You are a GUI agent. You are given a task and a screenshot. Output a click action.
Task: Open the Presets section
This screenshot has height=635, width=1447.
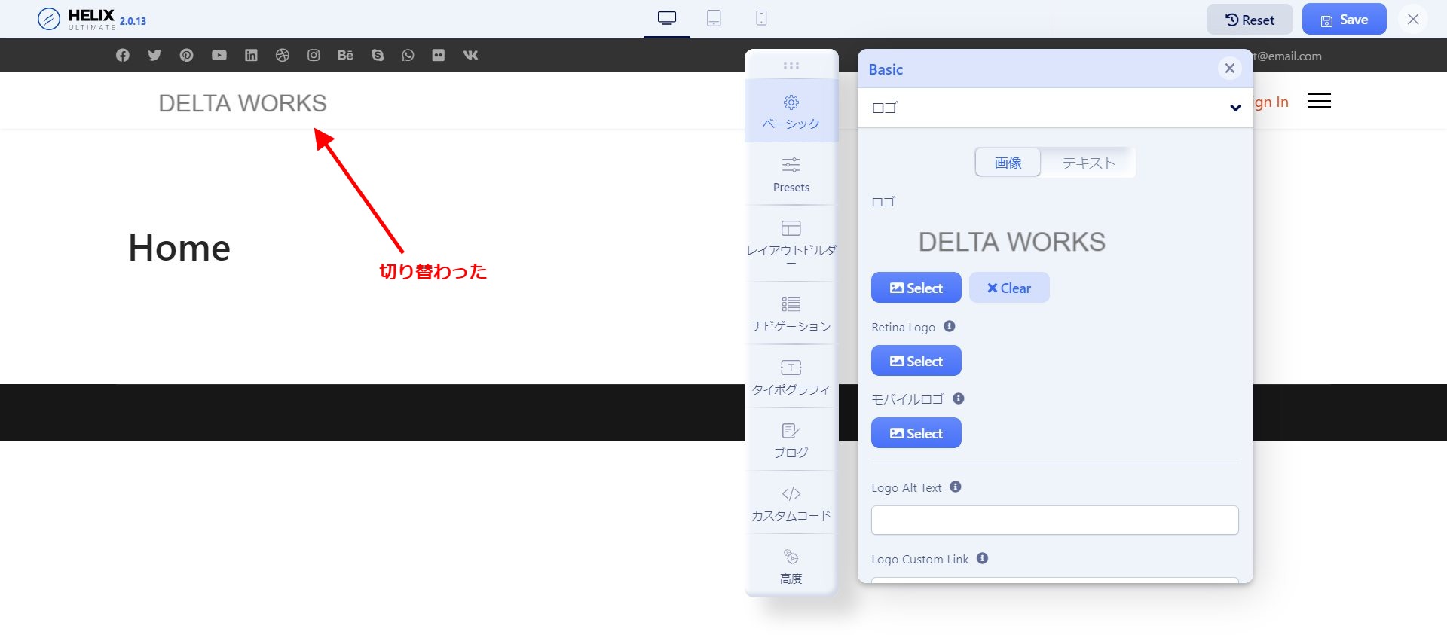point(791,175)
